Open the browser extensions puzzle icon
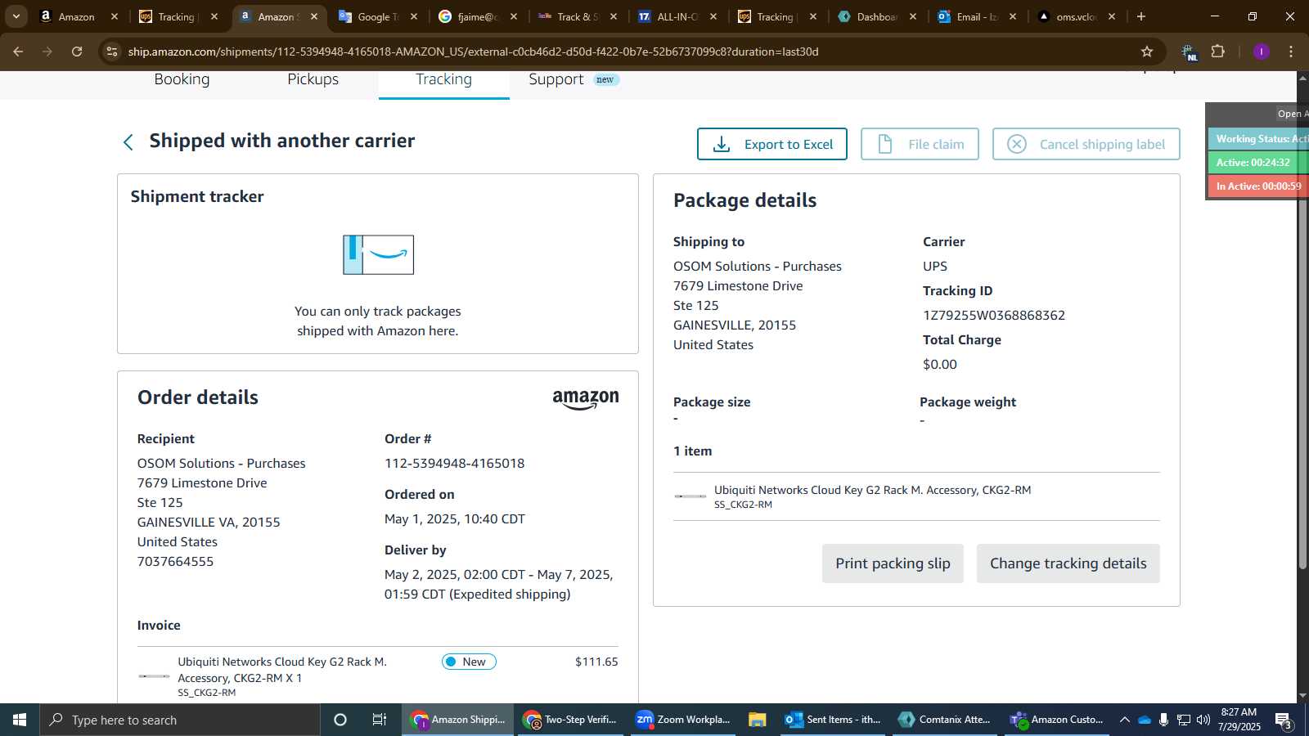This screenshot has height=736, width=1309. tap(1218, 52)
